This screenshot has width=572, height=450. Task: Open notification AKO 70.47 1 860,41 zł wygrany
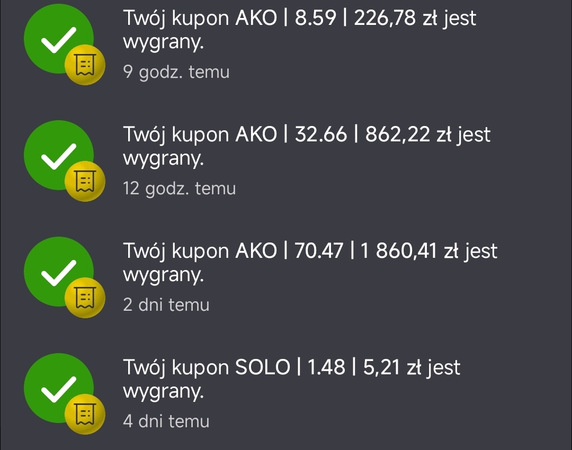point(286,277)
